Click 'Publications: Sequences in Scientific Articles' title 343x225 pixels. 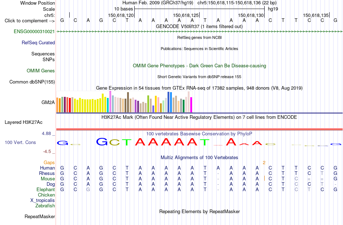click(199, 49)
